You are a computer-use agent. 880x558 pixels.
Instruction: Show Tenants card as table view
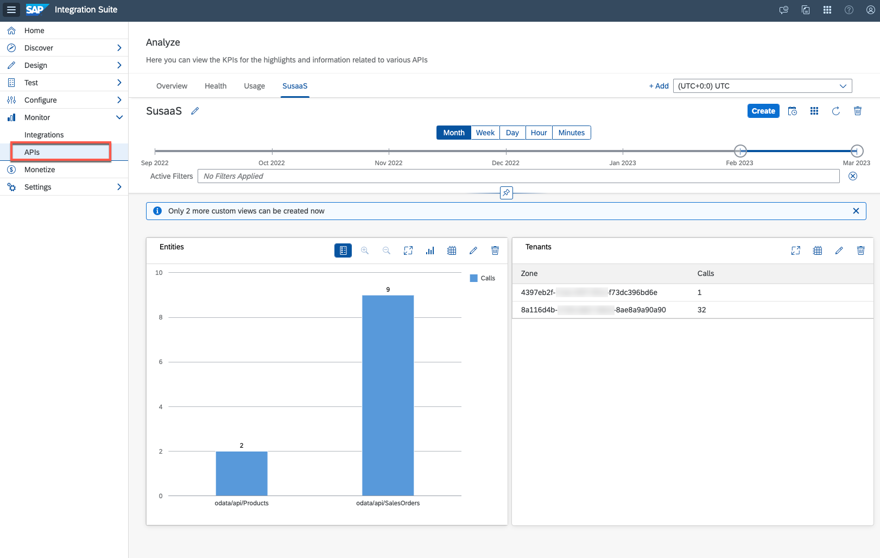tap(818, 250)
